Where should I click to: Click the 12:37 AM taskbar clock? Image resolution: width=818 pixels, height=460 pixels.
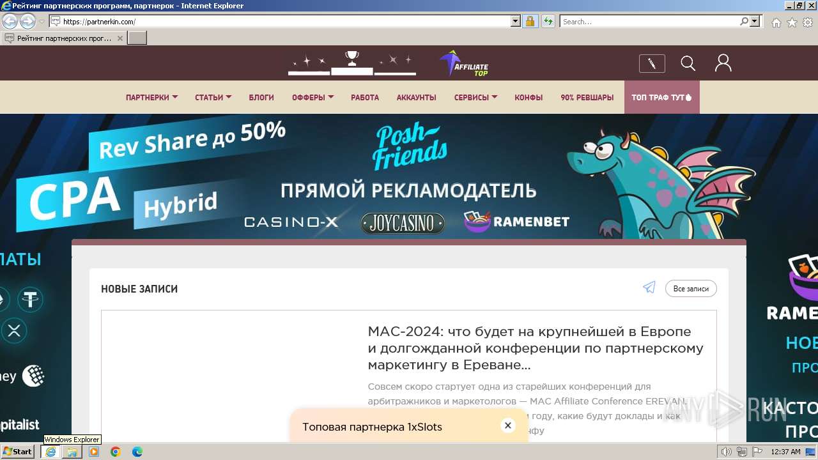tap(785, 452)
